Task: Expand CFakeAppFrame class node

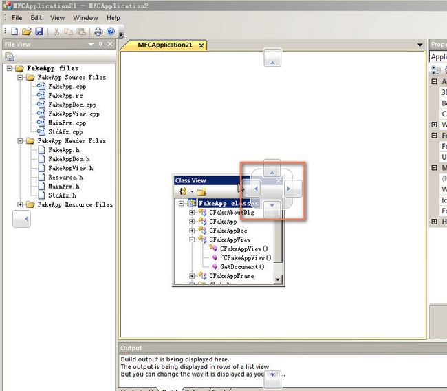Action: 192,276
